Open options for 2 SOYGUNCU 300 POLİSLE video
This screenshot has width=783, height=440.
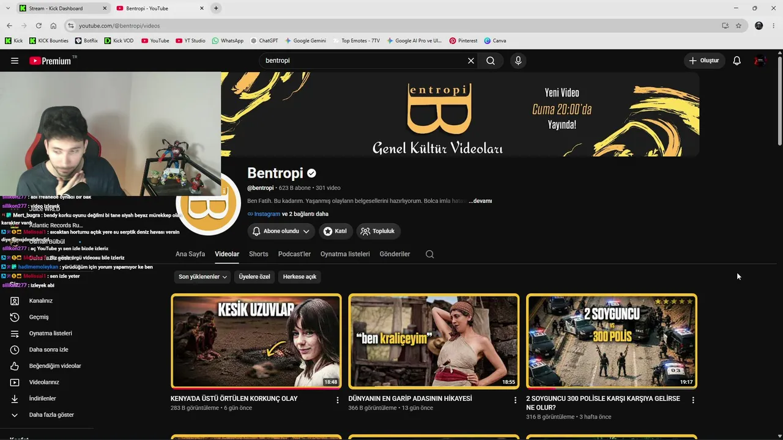(x=693, y=400)
